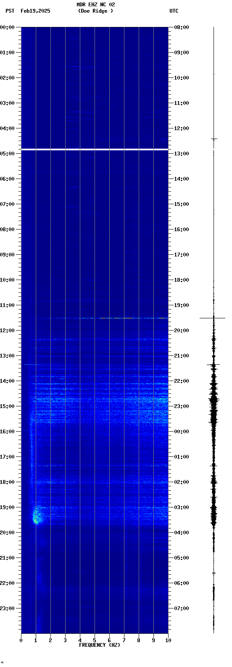Click the PST time label '16:00'
Viewport: 232px width, 667px height.
(8, 432)
